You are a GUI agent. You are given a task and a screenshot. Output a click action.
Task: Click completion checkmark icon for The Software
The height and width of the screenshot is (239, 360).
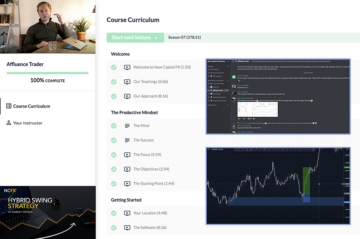point(114,228)
